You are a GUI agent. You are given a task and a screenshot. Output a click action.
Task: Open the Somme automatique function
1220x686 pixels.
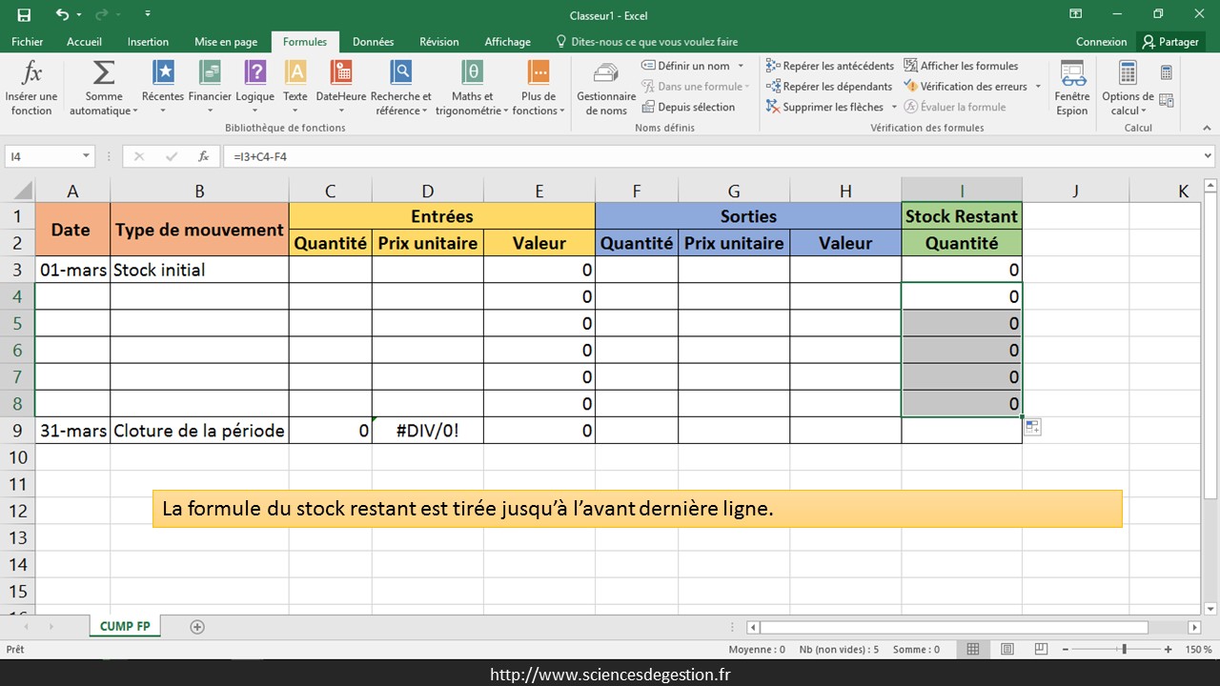pyautogui.click(x=103, y=86)
